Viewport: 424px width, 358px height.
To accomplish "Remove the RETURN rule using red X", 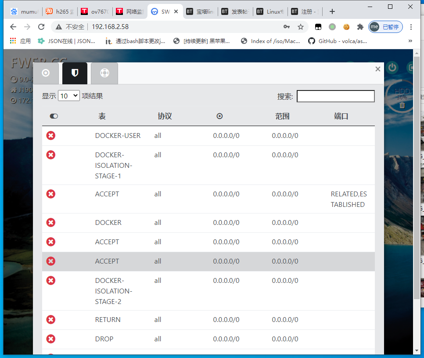I will pyautogui.click(x=51, y=320).
